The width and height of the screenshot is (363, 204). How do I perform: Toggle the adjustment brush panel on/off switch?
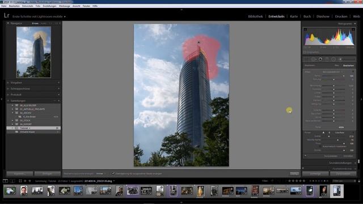tap(306, 156)
